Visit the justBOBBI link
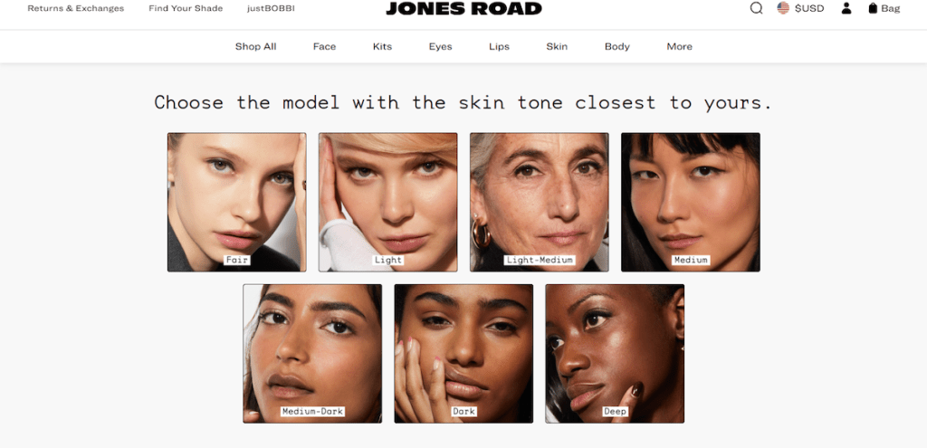 tap(271, 8)
